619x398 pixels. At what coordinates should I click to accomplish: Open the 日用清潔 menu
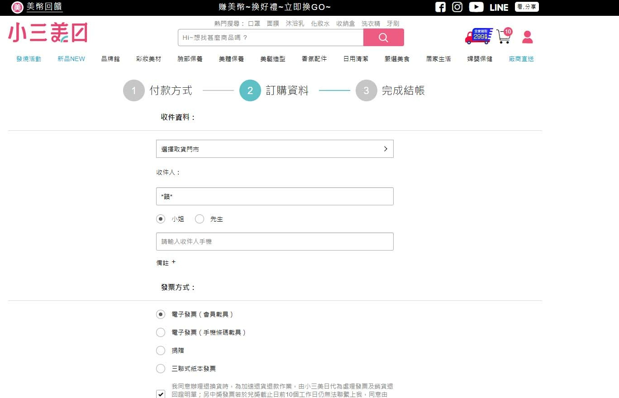(356, 59)
